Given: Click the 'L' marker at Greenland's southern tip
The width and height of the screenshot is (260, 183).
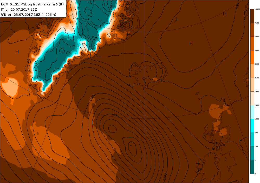Looking at the screenshot, I should (40, 89).
